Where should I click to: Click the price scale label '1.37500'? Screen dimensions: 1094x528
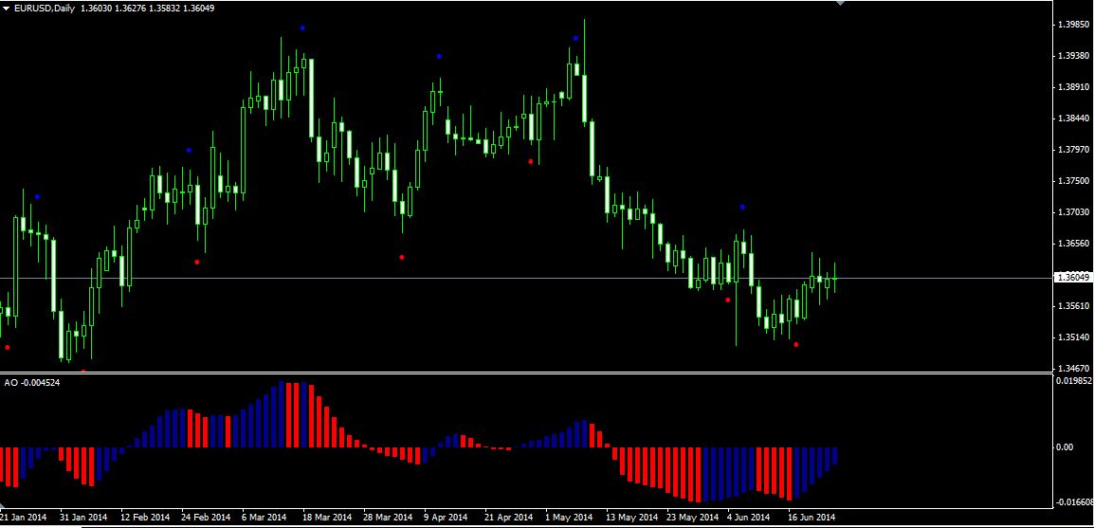[1074, 181]
